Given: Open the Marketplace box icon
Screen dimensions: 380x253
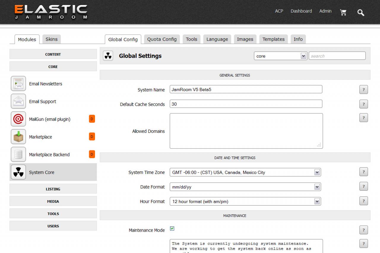Looking at the screenshot, I should (x=18, y=137).
